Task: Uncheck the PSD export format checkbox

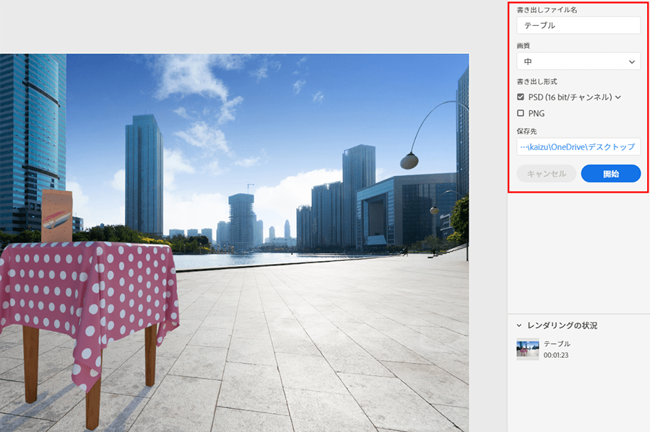Action: pyautogui.click(x=521, y=97)
